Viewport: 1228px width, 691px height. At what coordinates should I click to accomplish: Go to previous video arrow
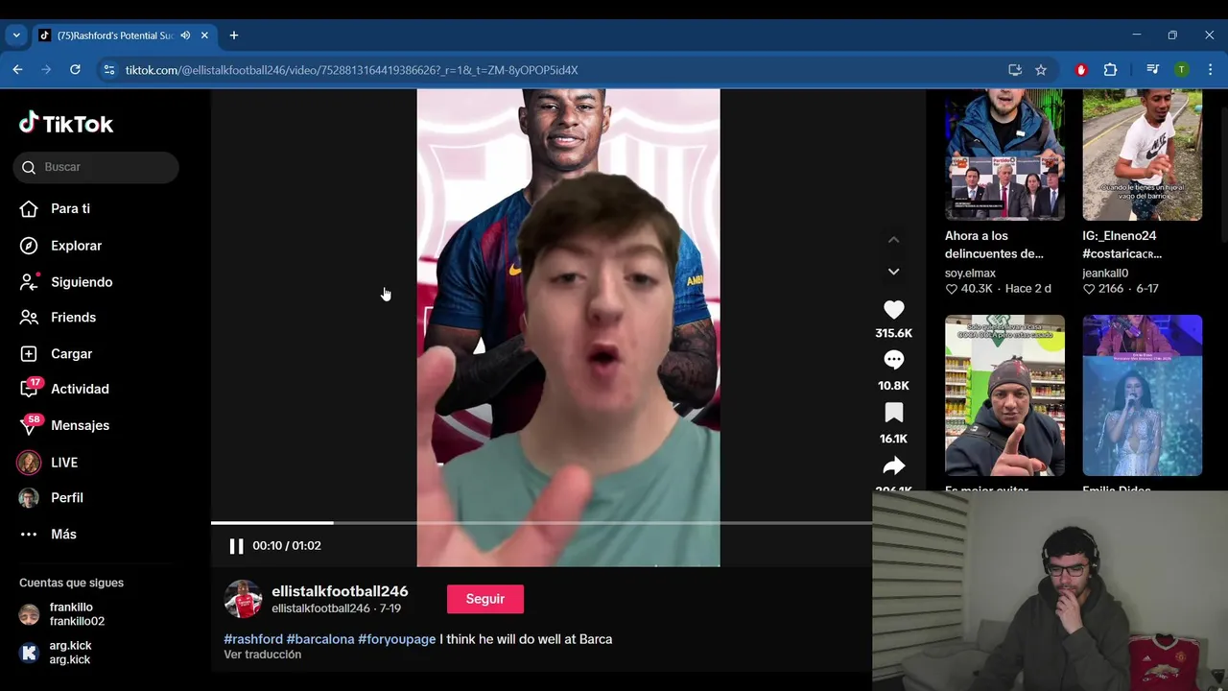(893, 240)
